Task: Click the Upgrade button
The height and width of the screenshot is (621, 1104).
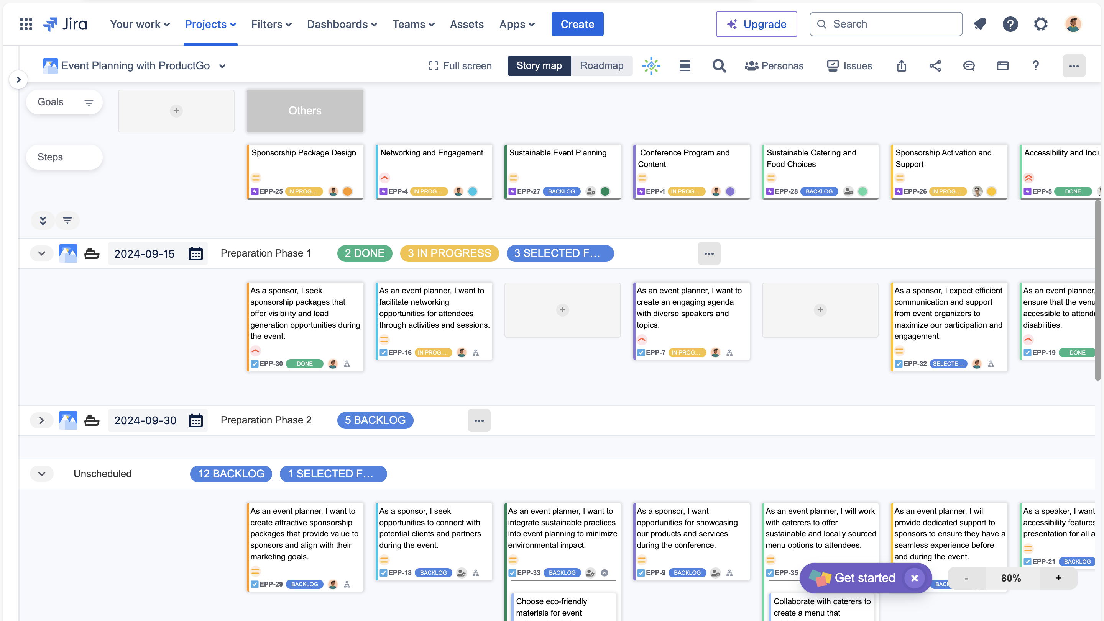Action: tap(756, 24)
